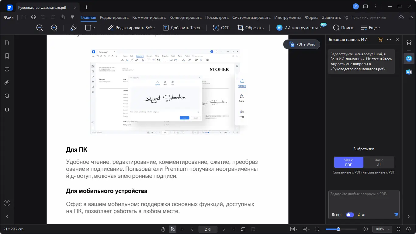The height and width of the screenshot is (234, 416).
Task: Switch to the Конвертировать tab
Action: [x=185, y=17]
